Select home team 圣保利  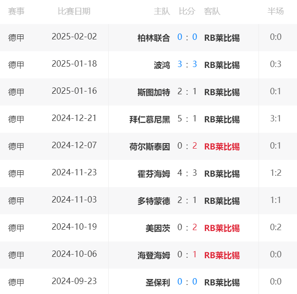coord(158,282)
